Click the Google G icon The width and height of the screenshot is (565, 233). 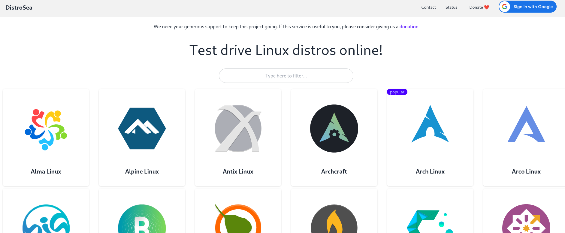[x=505, y=7]
